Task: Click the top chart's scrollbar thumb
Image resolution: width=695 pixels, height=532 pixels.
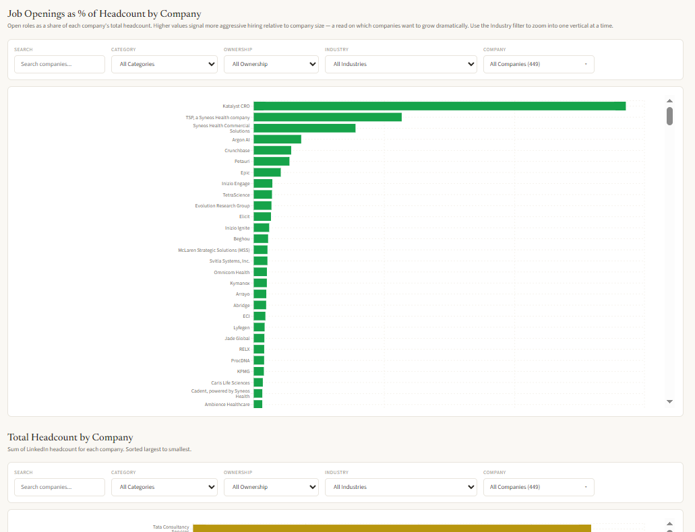Action: pyautogui.click(x=670, y=116)
